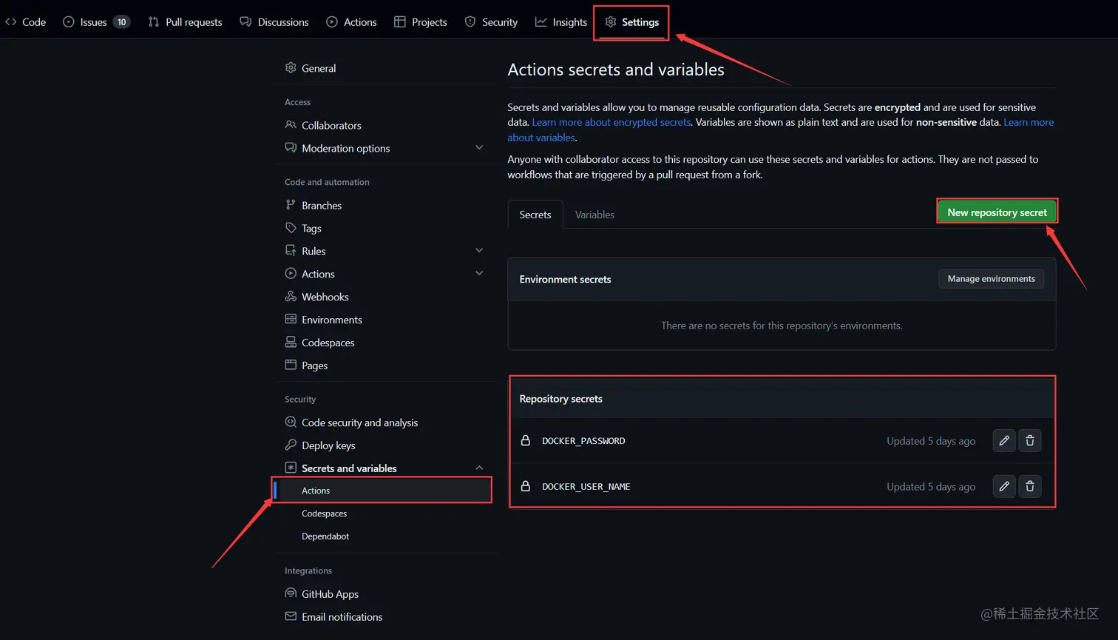Screen dimensions: 1118x640
Task: Click the Issues circle icon
Action: pyautogui.click(x=69, y=22)
